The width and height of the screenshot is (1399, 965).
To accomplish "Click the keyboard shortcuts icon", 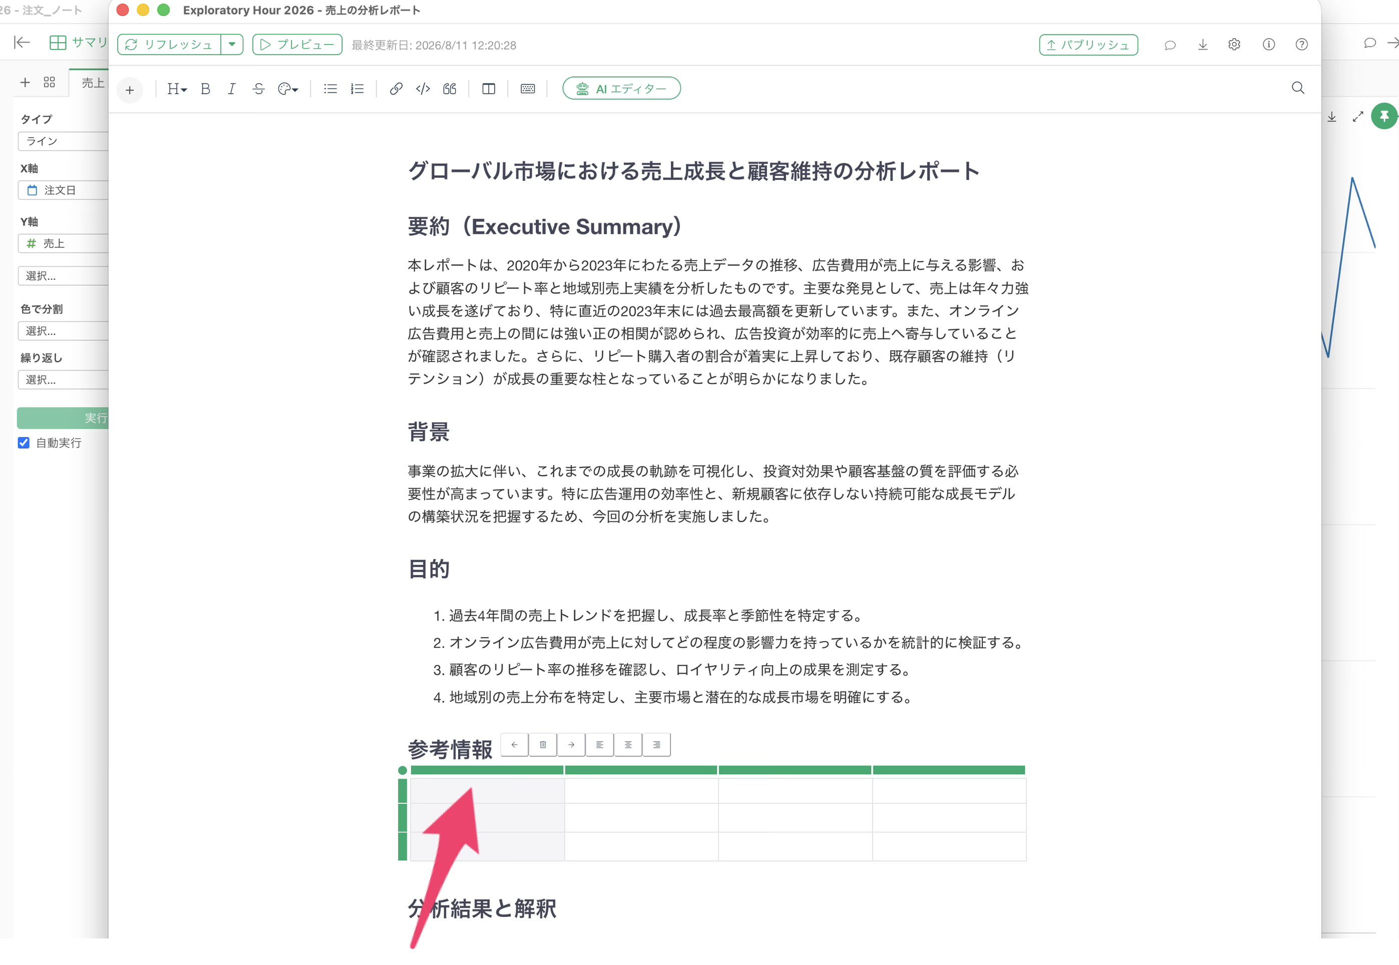I will pyautogui.click(x=527, y=90).
